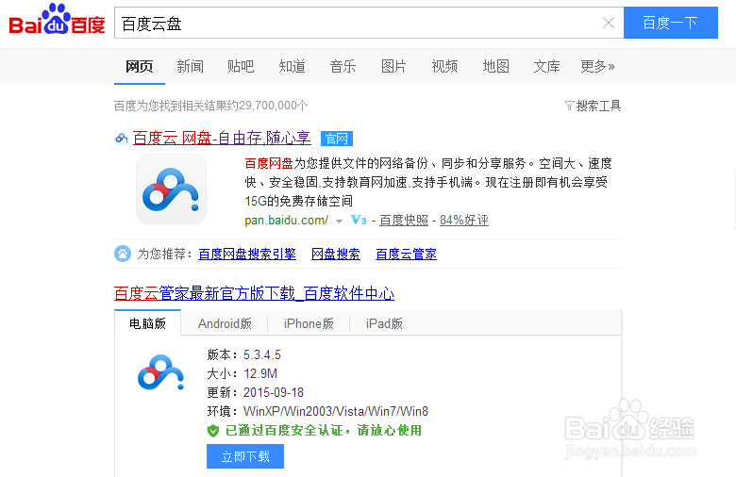The image size is (736, 477).
Task: Click the large Baidu Cloud logo thumbnail
Action: (171, 189)
